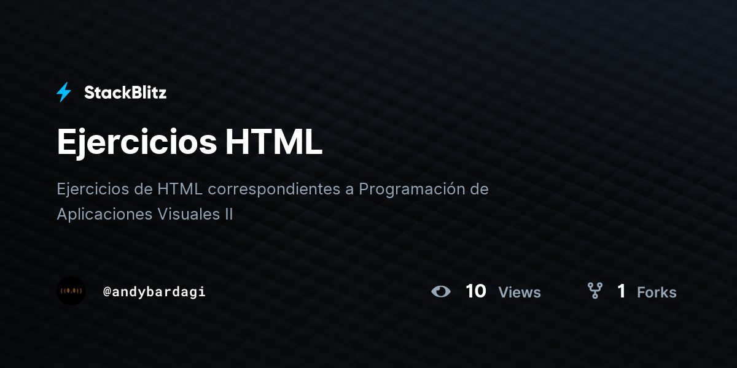Click the word HTML in the large title

[274, 142]
